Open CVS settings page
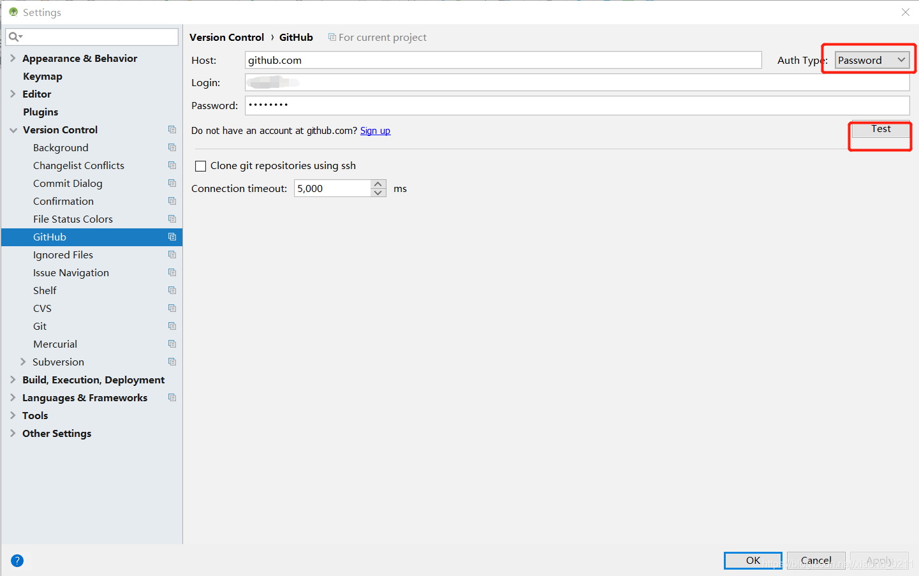The image size is (919, 576). tap(42, 308)
